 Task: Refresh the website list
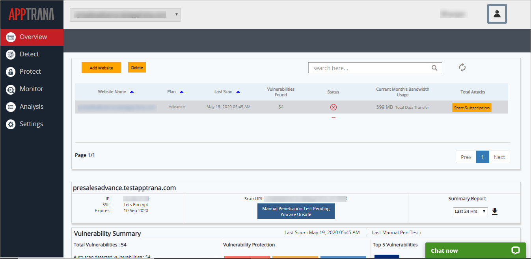462,68
